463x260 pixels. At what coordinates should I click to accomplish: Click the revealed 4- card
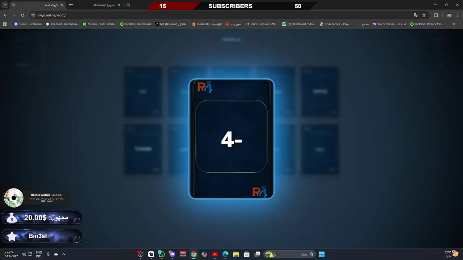point(231,139)
